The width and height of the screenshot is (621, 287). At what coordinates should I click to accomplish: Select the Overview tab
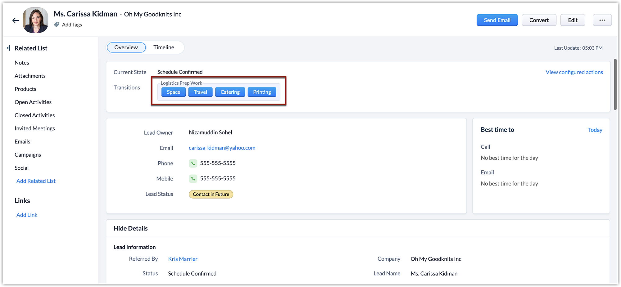coord(126,47)
